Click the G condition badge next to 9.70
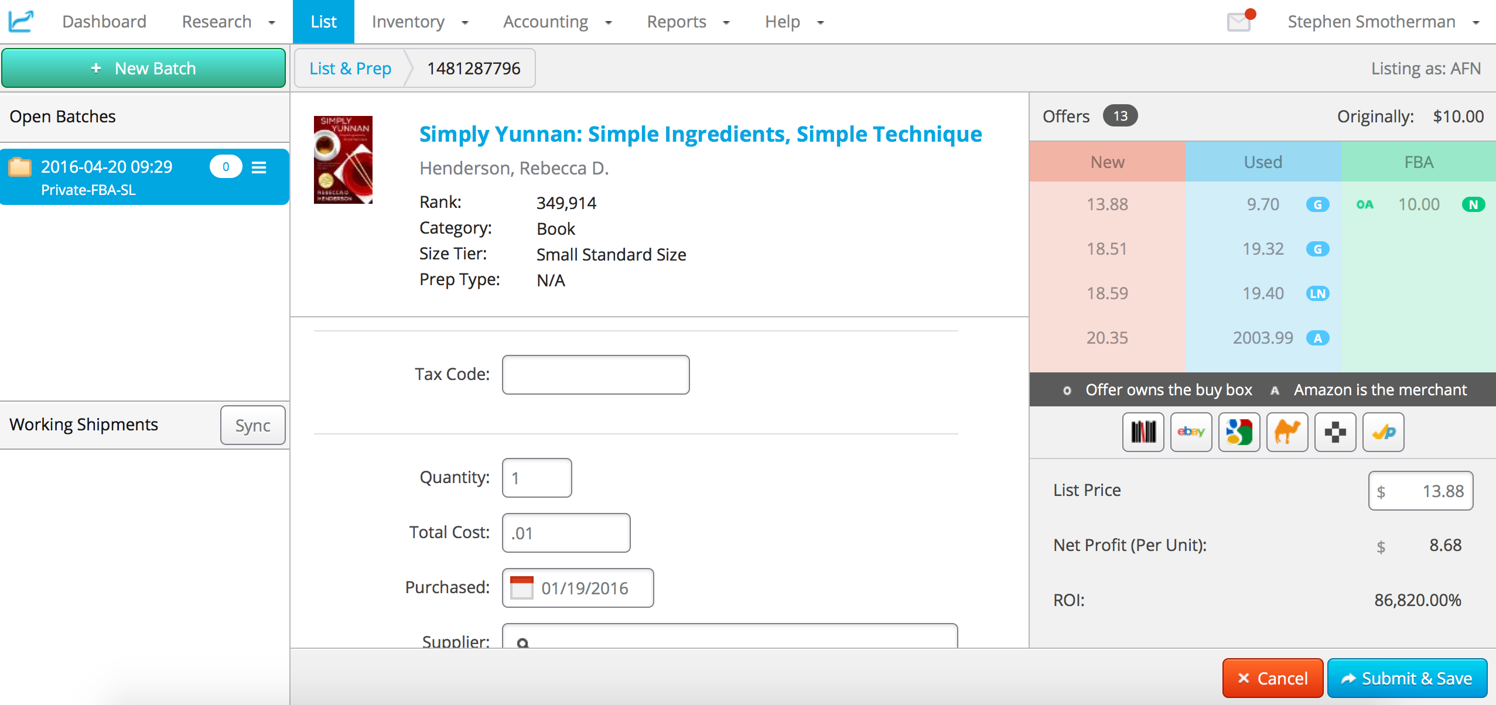Image resolution: width=1496 pixels, height=705 pixels. [1317, 204]
